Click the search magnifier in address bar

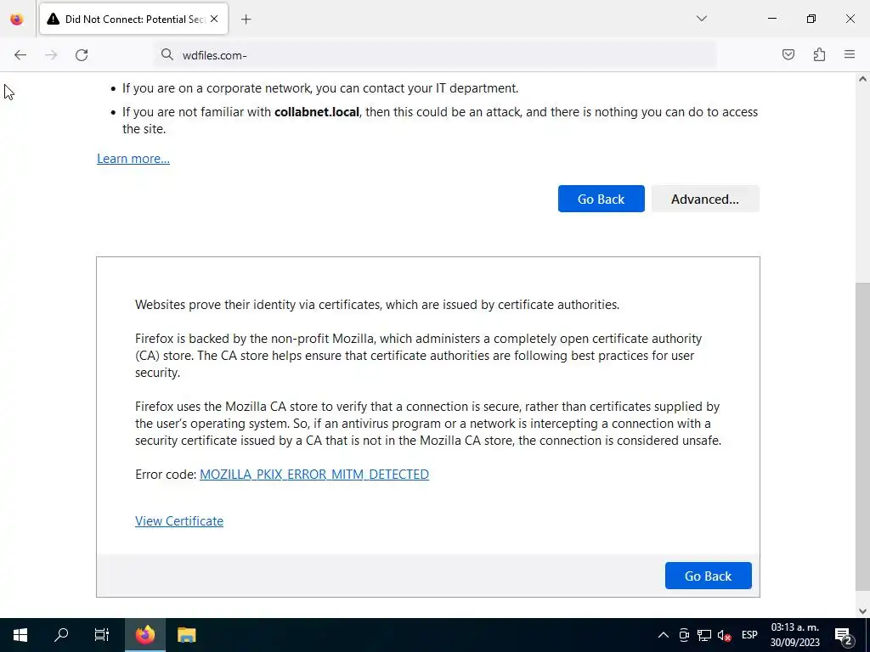(167, 54)
